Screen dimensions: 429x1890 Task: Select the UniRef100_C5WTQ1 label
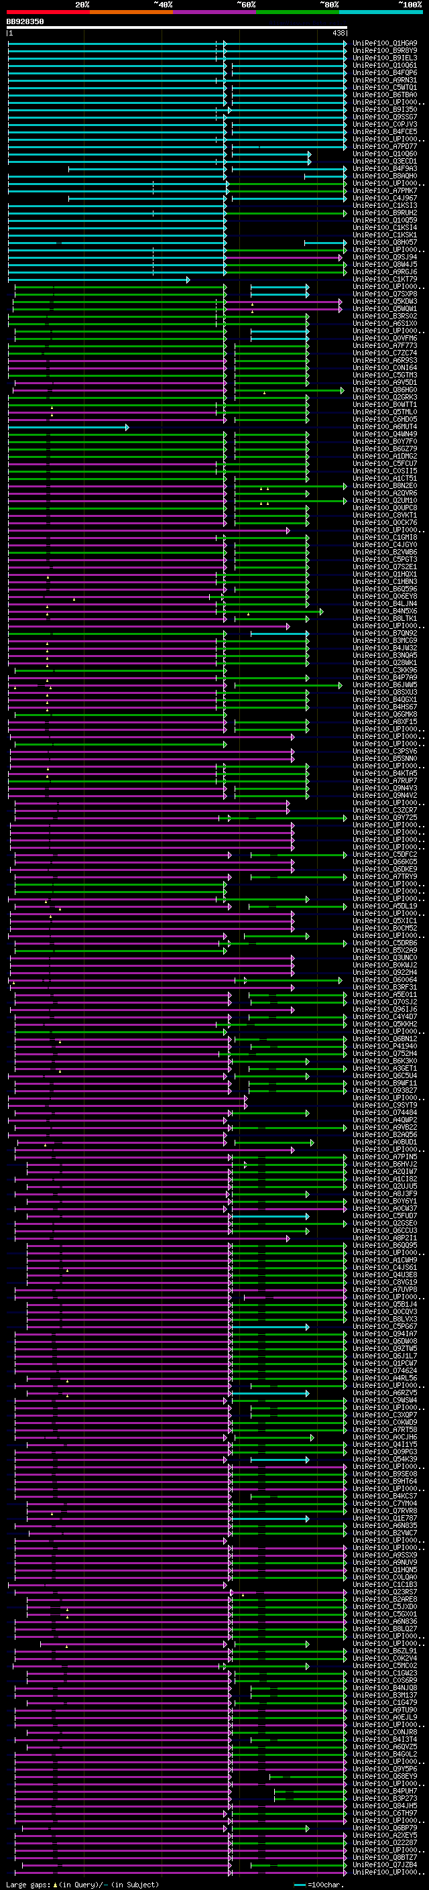pos(384,87)
